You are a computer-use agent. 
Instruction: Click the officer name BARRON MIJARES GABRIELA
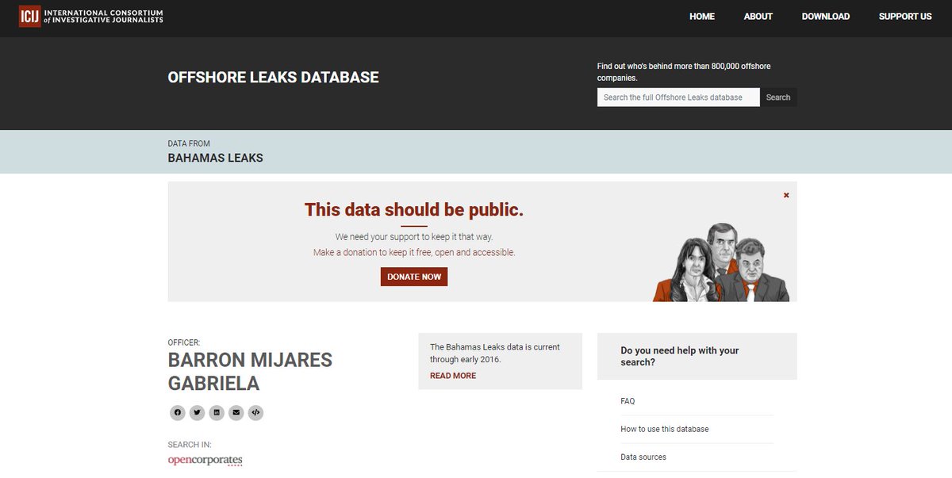(250, 372)
